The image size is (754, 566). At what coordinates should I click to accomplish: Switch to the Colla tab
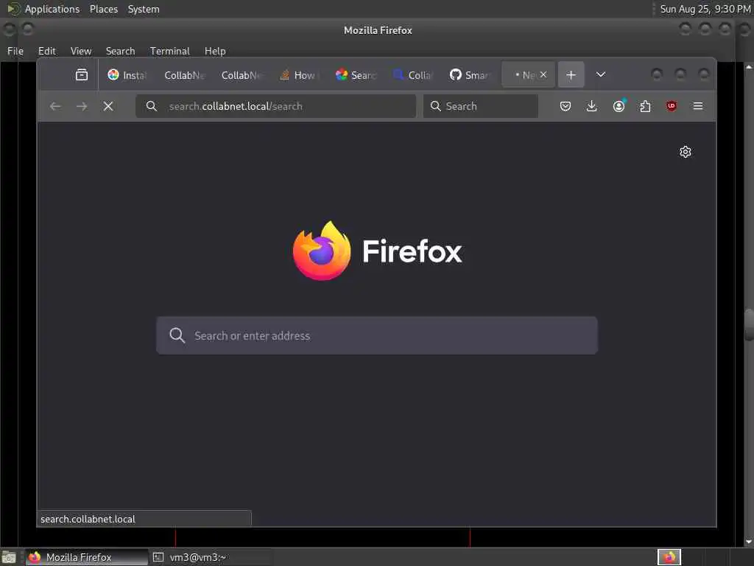coord(414,74)
